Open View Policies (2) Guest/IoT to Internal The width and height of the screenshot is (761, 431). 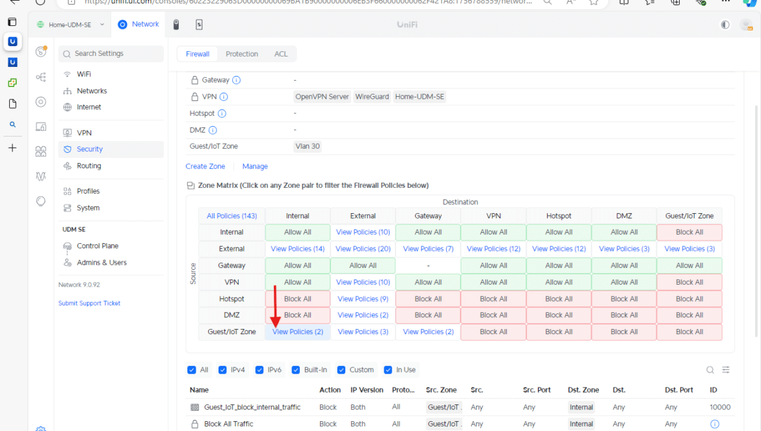pyautogui.click(x=297, y=332)
